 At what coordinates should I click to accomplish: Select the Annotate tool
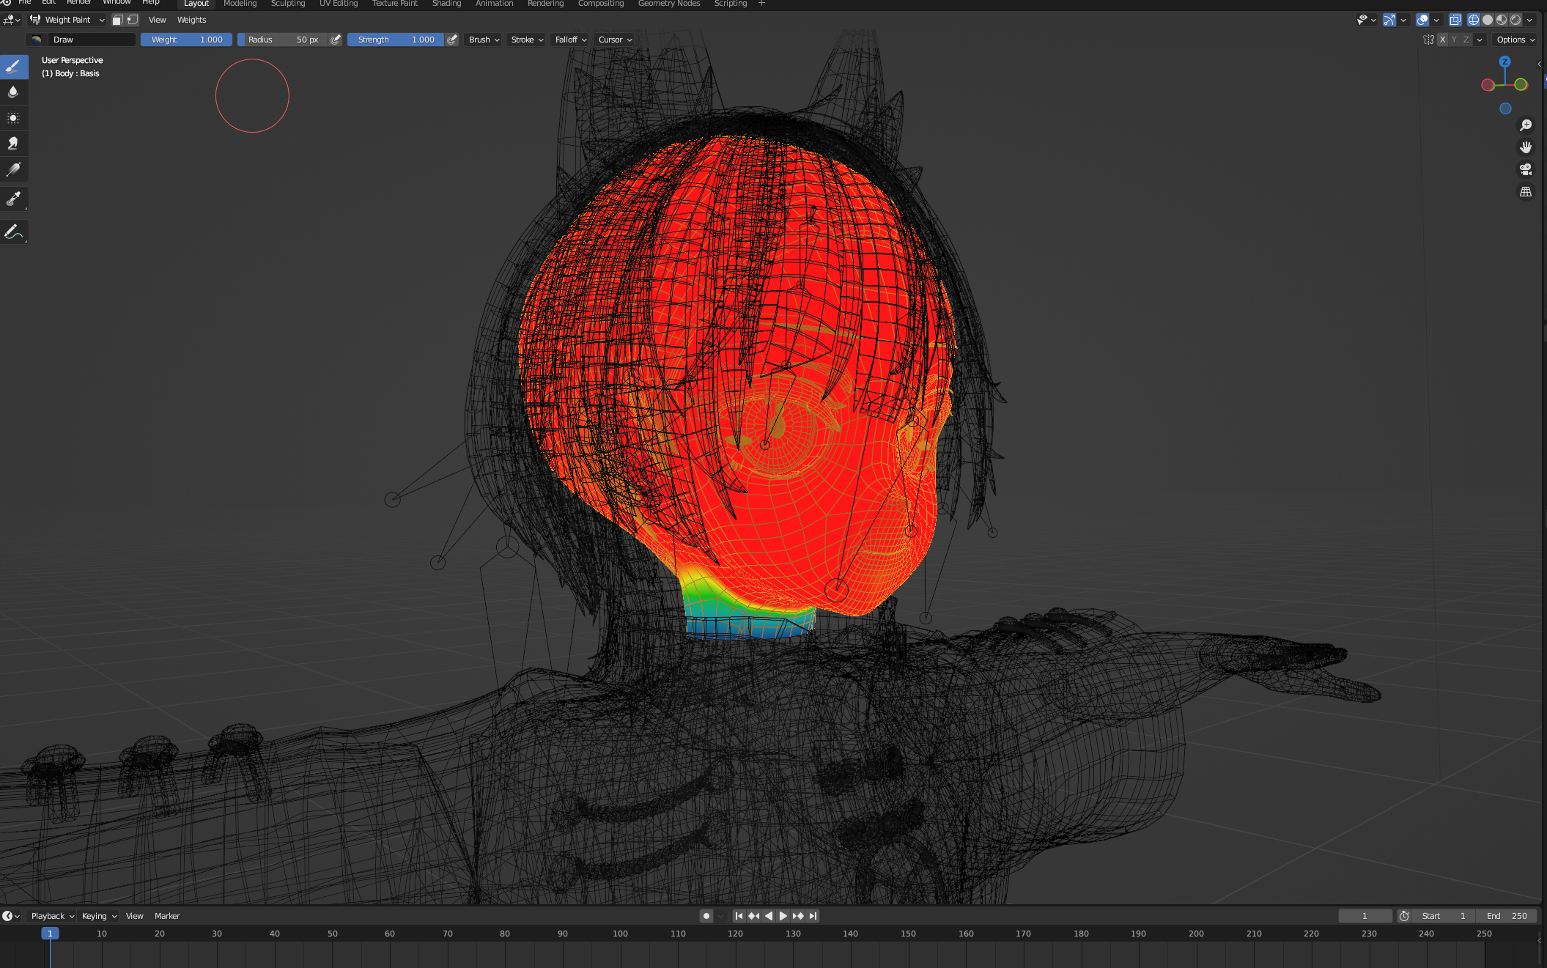pyautogui.click(x=14, y=232)
